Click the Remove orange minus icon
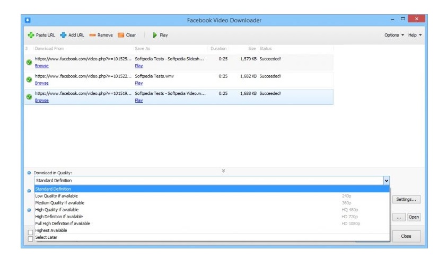447x268 pixels. click(92, 35)
